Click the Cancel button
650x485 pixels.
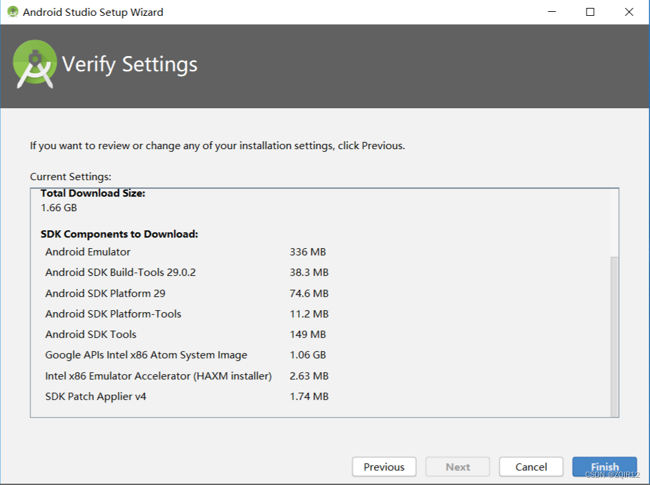pos(531,467)
